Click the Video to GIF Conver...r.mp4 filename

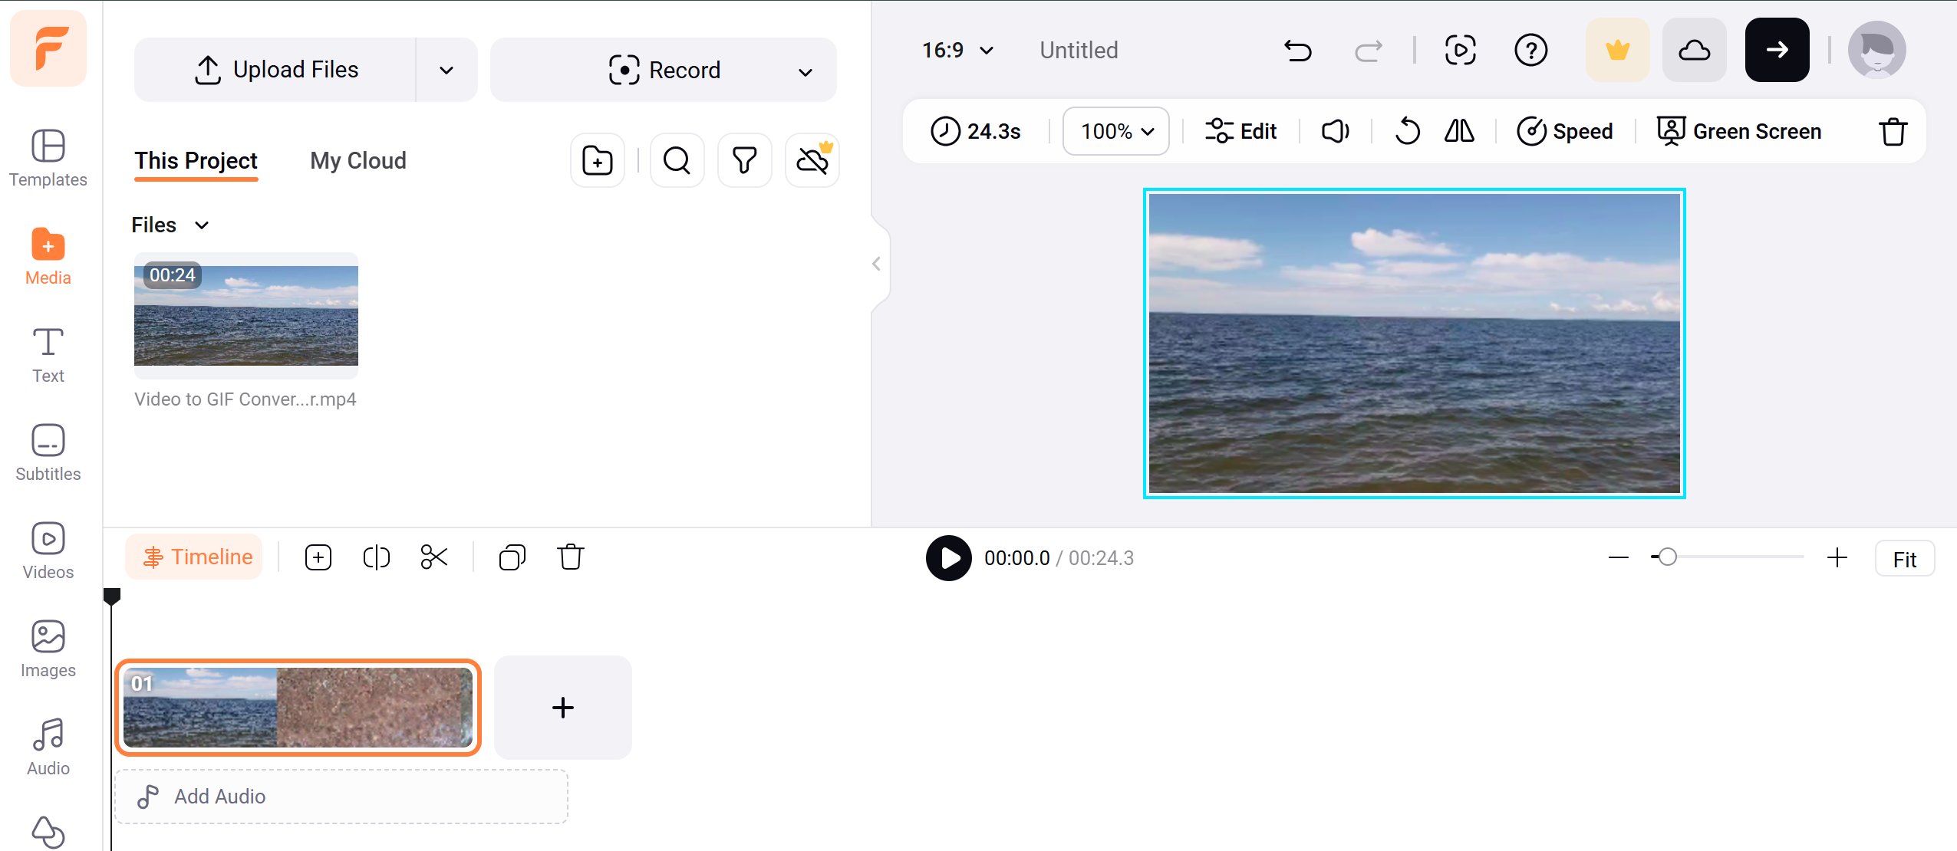tap(245, 399)
